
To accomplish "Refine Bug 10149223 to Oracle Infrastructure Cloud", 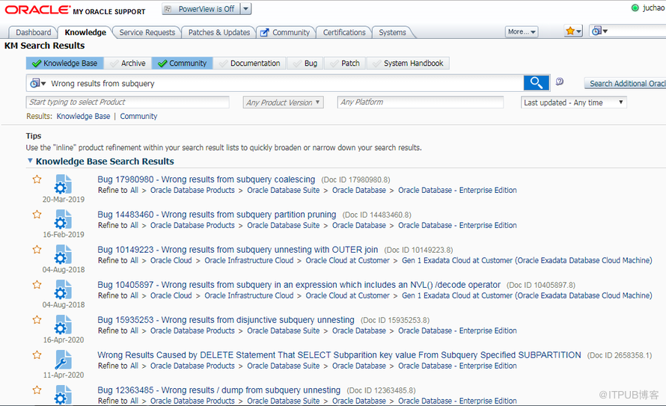I will pyautogui.click(x=249, y=260).
